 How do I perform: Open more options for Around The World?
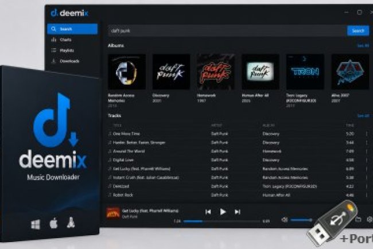(x=367, y=151)
